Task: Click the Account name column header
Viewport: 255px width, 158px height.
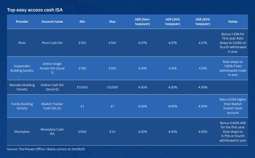Action: coord(52,22)
